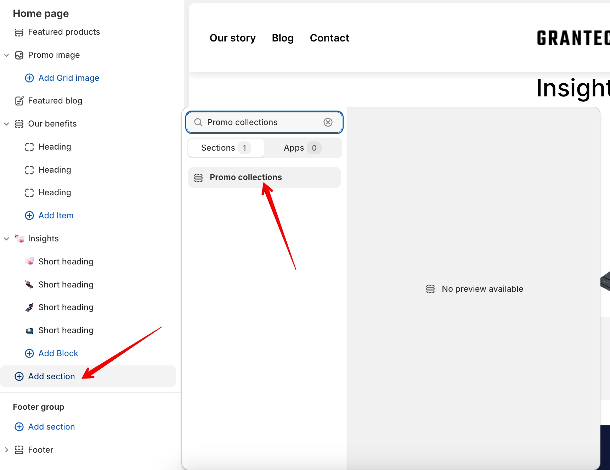
Task: Click the plus icon beside Add Item
Action: (x=29, y=216)
